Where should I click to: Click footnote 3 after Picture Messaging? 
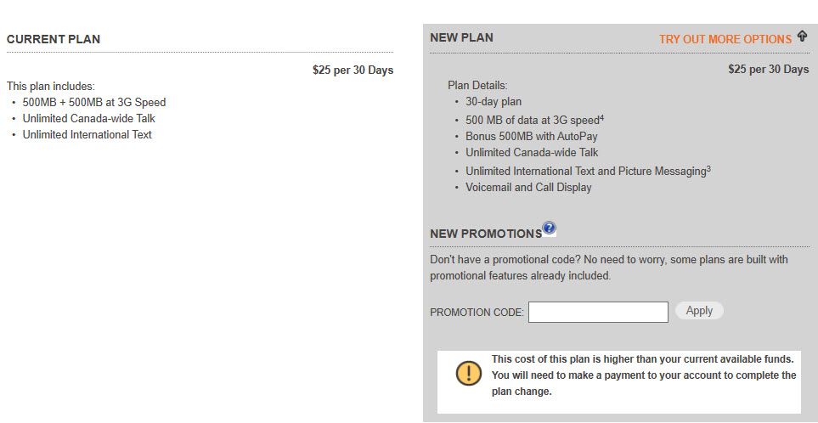(x=708, y=169)
